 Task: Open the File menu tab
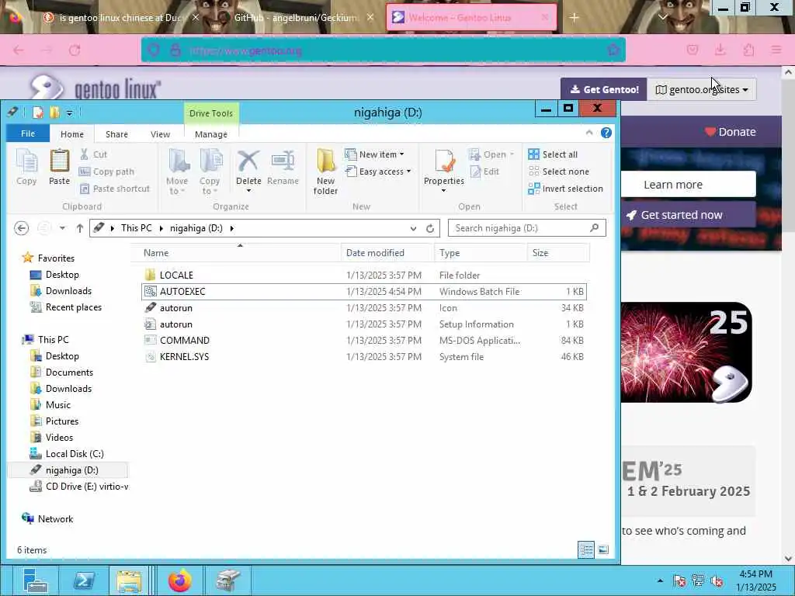point(28,133)
